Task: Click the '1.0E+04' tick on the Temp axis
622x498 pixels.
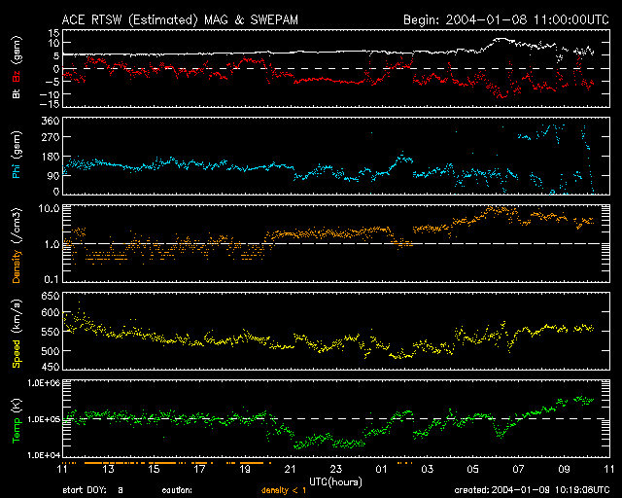Action: (44, 454)
